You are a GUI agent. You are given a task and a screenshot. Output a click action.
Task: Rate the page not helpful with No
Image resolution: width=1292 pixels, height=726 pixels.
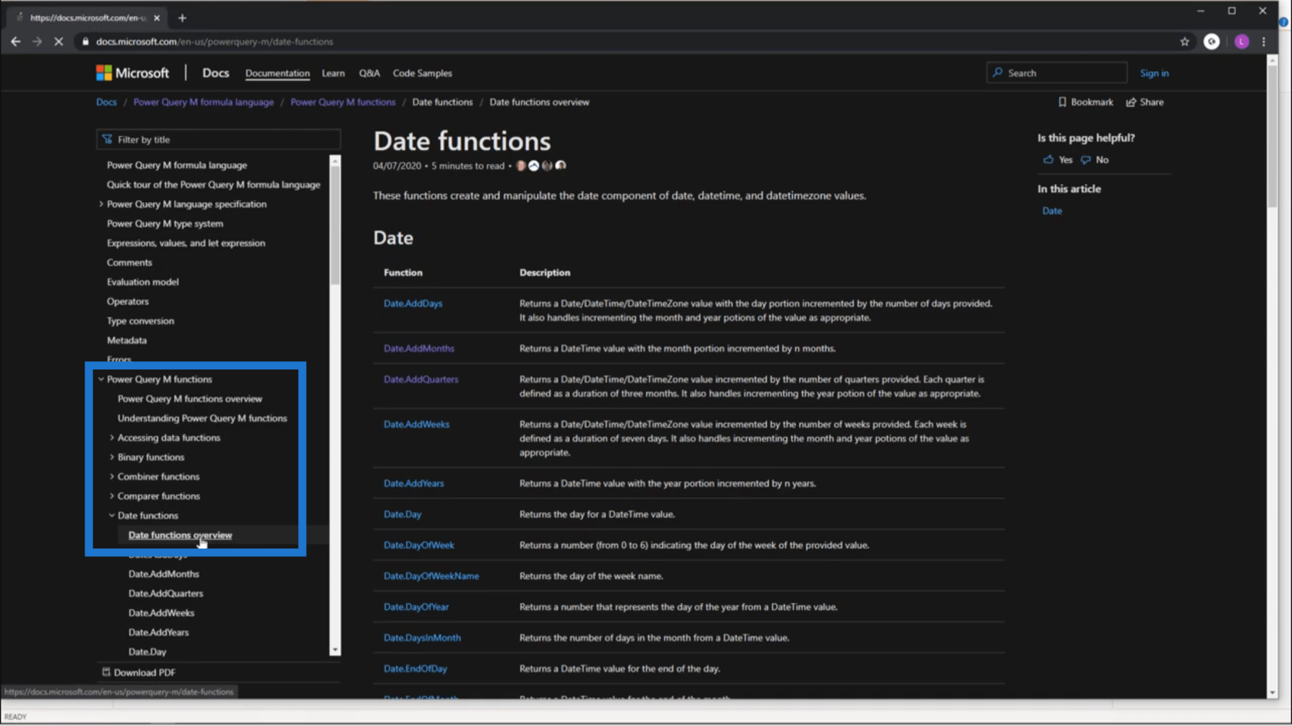coord(1094,160)
